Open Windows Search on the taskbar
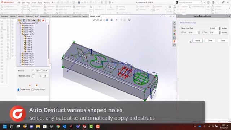 coord(12,126)
